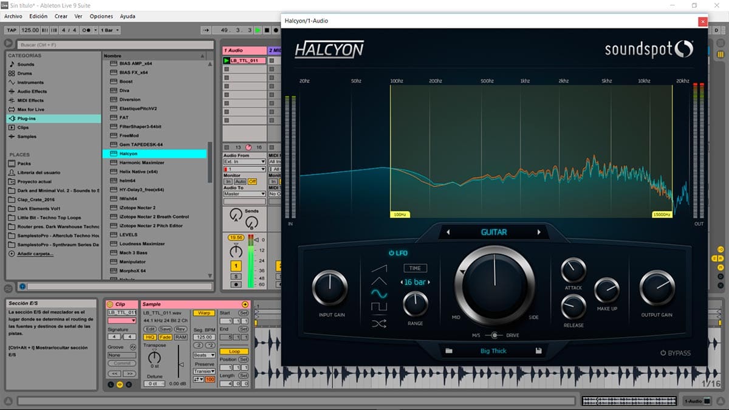The width and height of the screenshot is (729, 410).
Task: Toggle the RAM button
Action: [180, 337]
